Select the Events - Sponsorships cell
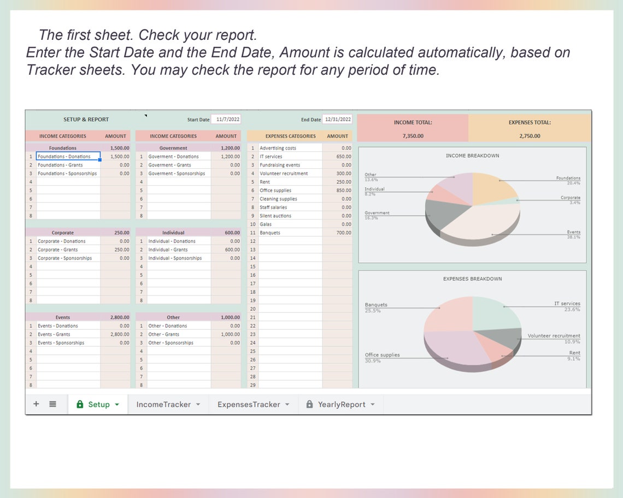 click(x=68, y=342)
